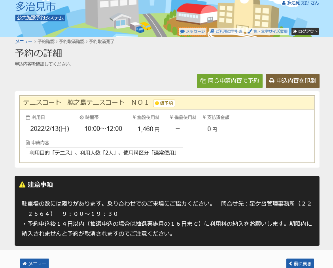Click the printer icon on 申込内容を印刷
Image resolution: width=333 pixels, height=268 pixels.
[x=272, y=81]
